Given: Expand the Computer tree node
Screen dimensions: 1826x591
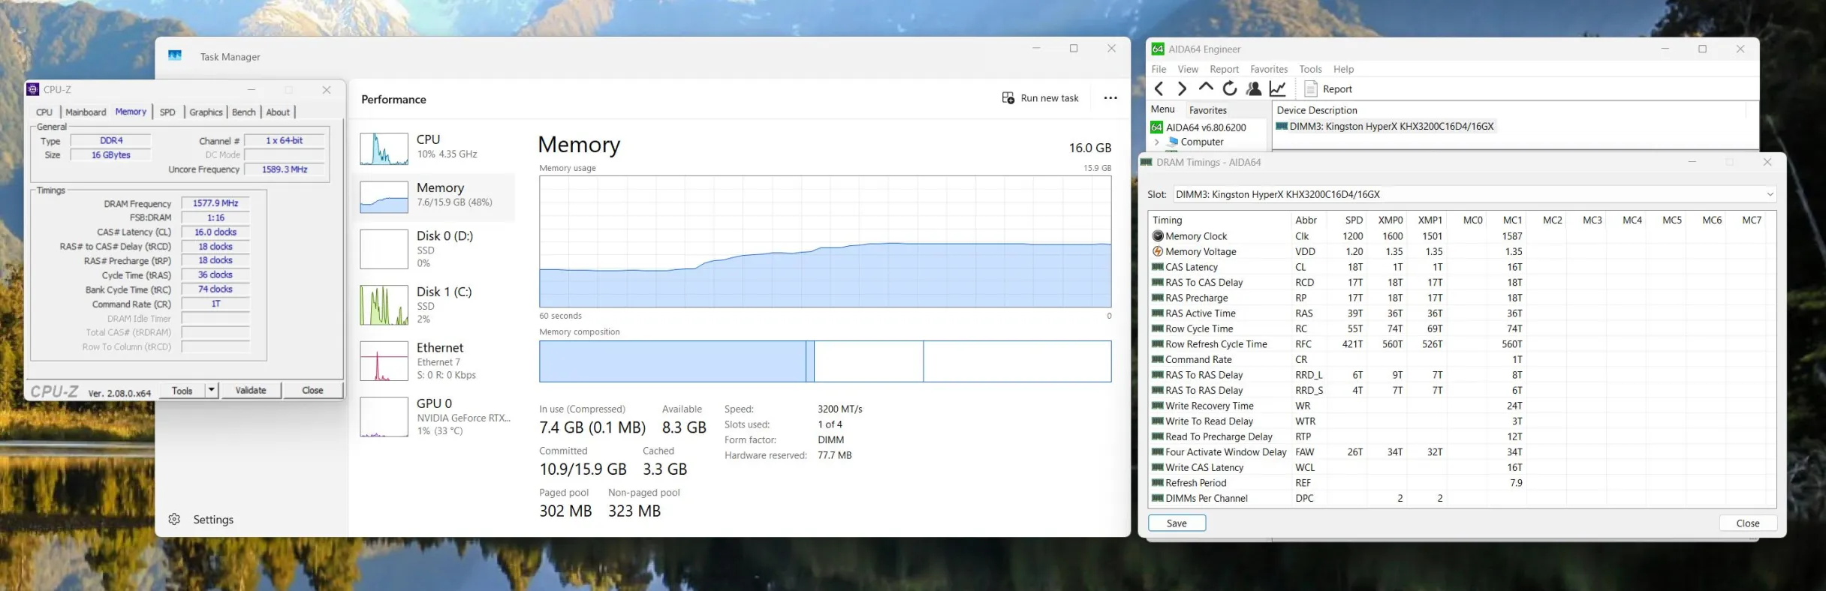Looking at the screenshot, I should pyautogui.click(x=1157, y=142).
